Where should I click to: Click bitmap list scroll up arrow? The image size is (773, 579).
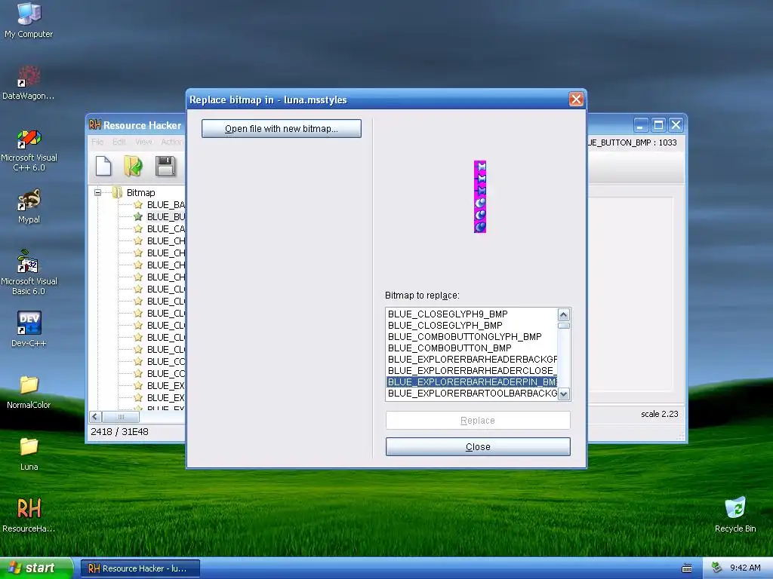click(x=563, y=314)
